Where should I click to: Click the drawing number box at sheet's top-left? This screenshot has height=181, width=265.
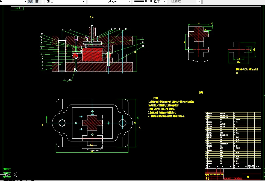pyautogui.click(x=17, y=8)
